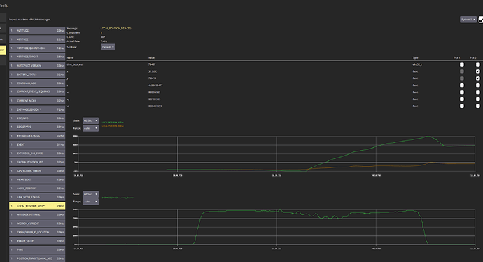Open the DISTANCE_SENSOR message
483x262 pixels.
37,109
